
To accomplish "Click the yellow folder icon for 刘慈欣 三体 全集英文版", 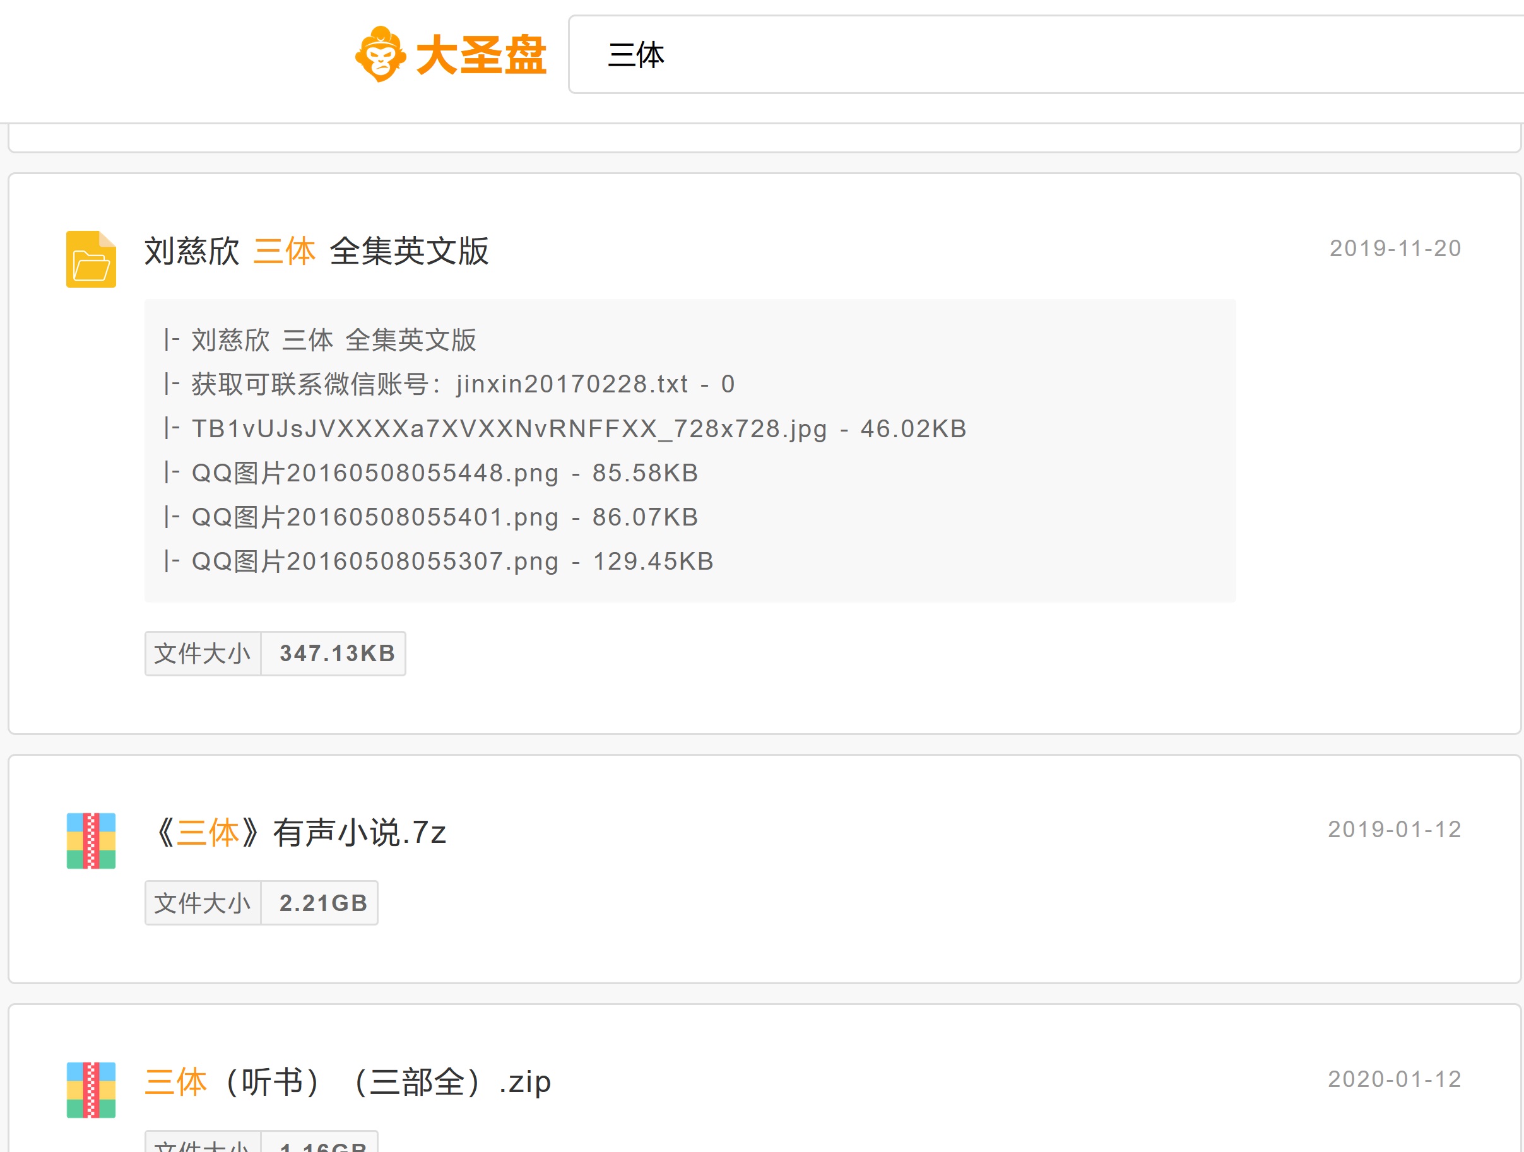I will (91, 259).
